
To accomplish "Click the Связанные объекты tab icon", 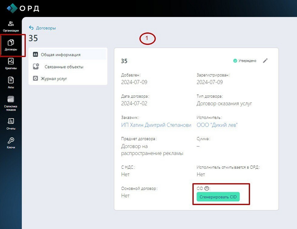I will 36,66.
